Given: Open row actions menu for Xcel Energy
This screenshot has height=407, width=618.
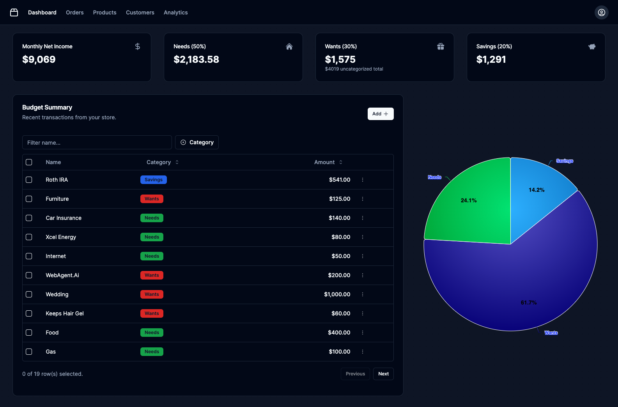Looking at the screenshot, I should pyautogui.click(x=363, y=237).
